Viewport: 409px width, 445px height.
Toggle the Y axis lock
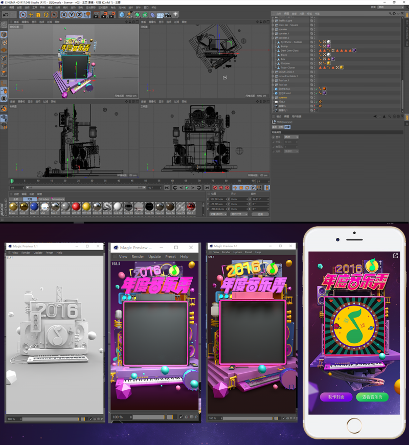point(72,15)
